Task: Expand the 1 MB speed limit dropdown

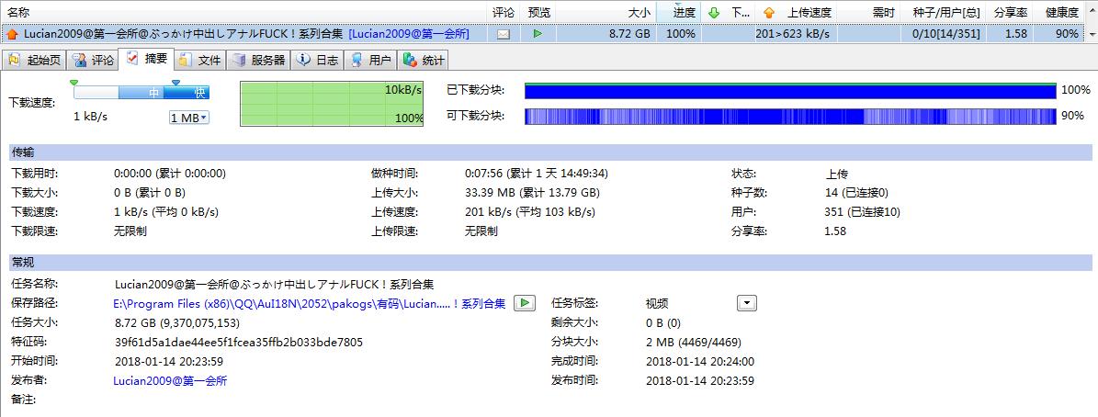Action: click(189, 118)
